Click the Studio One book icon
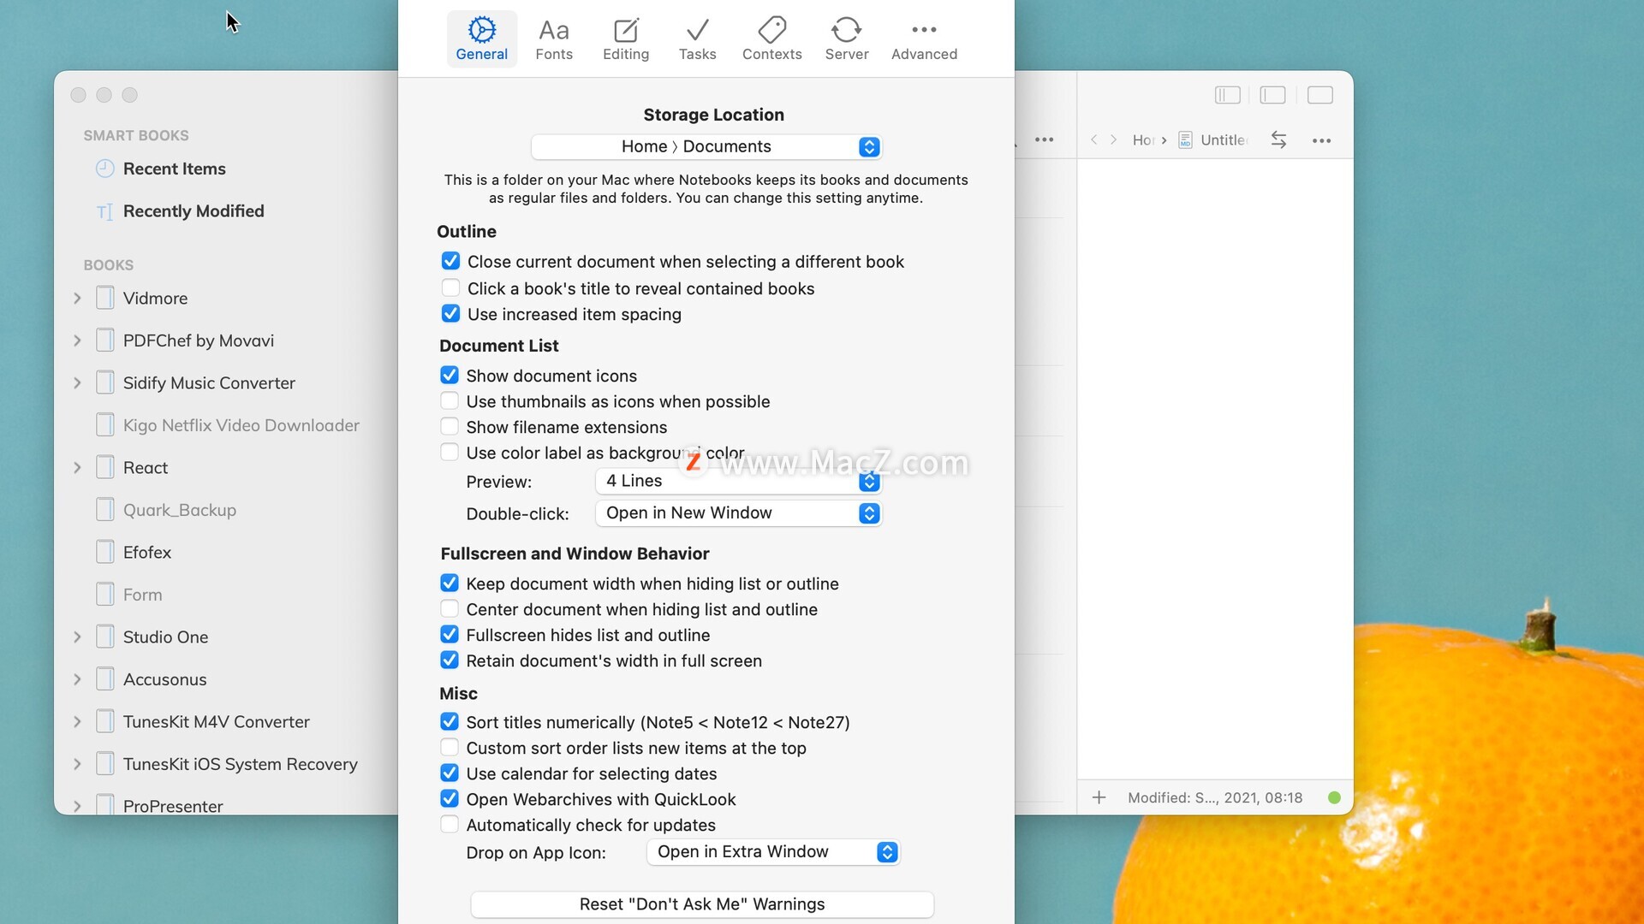Screen dimensions: 1644x924 [x=104, y=637]
